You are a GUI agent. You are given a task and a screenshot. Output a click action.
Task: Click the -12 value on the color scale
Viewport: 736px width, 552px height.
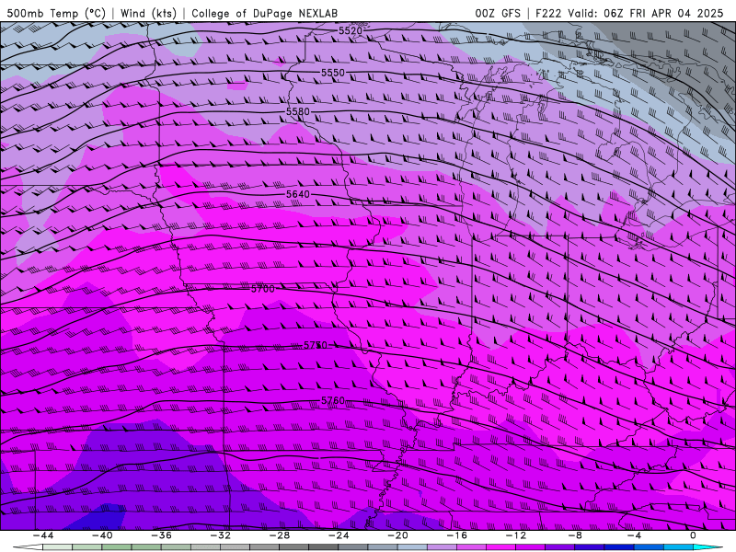tap(516, 535)
